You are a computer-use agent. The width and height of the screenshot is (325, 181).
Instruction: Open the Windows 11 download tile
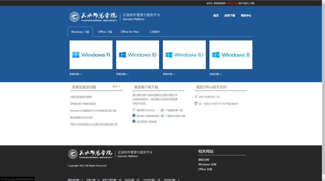pos(91,55)
